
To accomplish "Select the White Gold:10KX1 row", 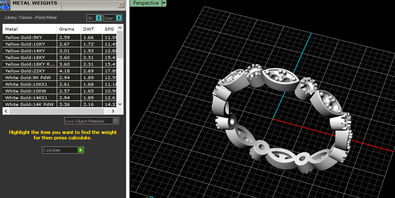I will tap(60, 84).
